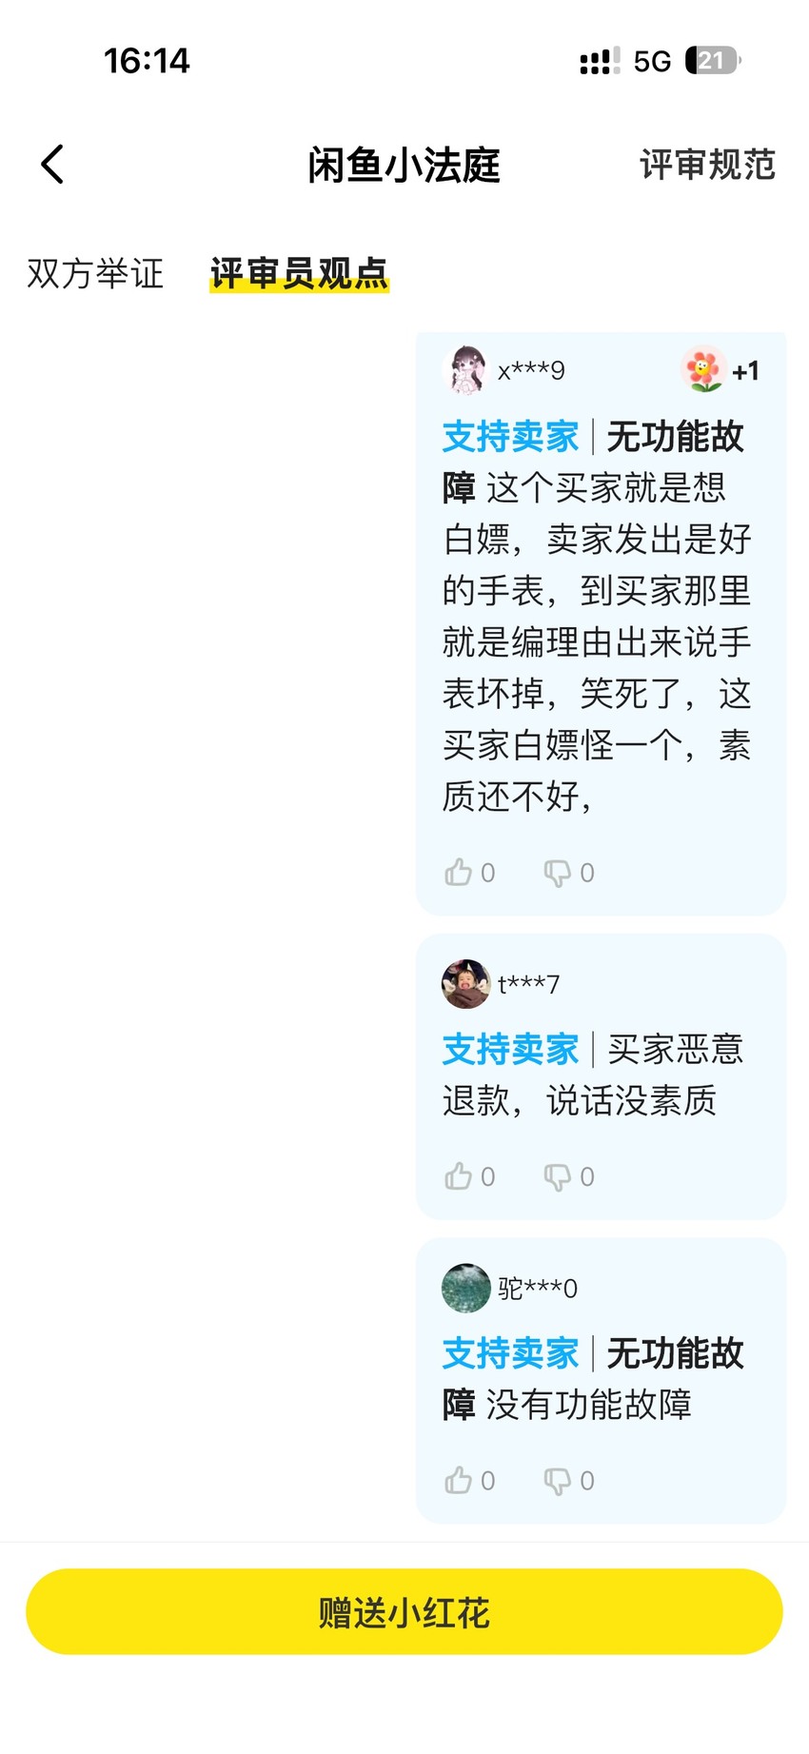View t***7's profile avatar

coord(466,983)
